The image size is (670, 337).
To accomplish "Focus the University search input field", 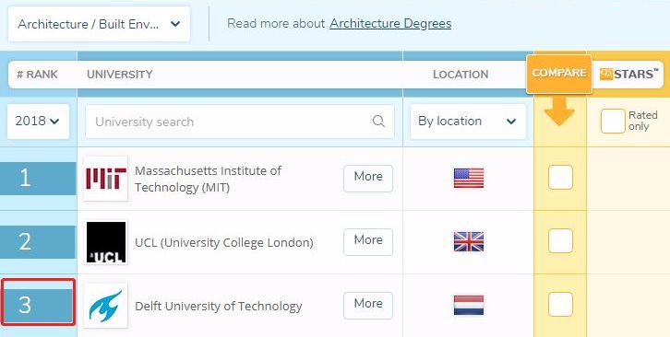I will click(x=240, y=122).
